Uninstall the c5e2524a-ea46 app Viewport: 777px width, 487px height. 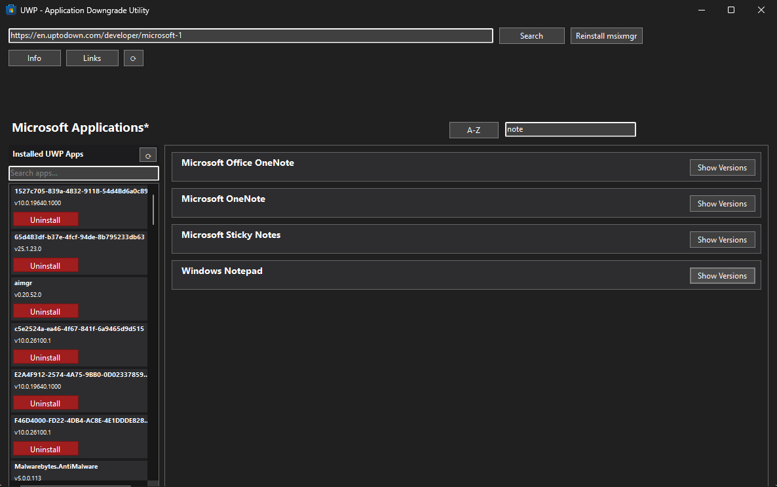coord(46,358)
